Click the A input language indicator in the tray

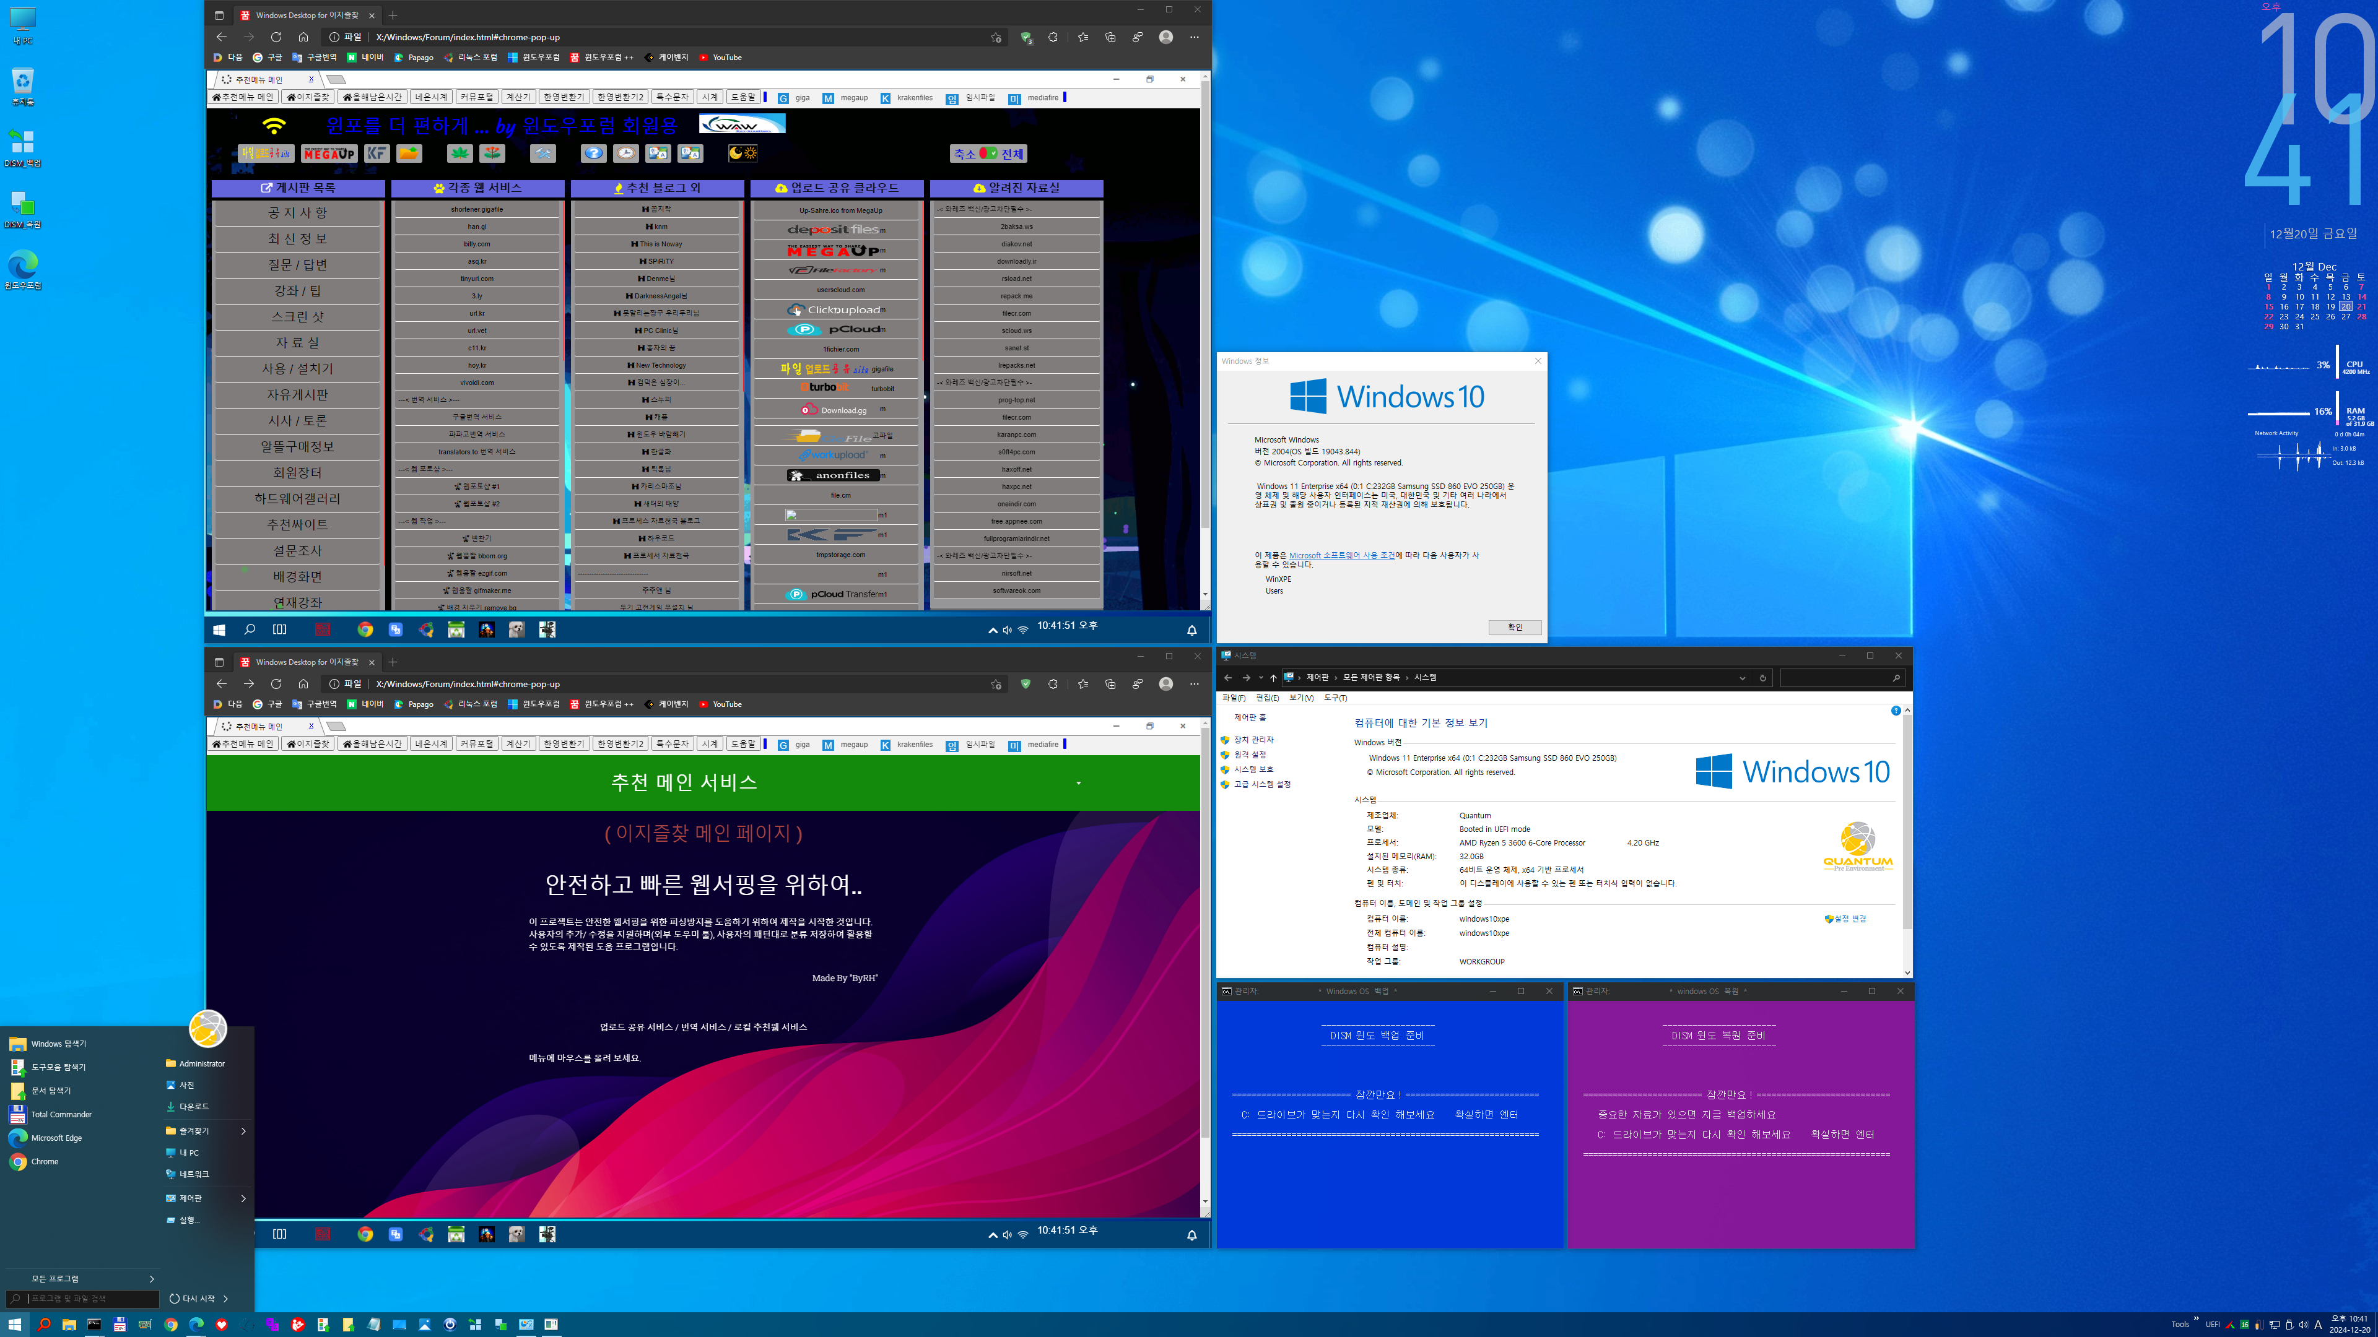(2318, 1325)
